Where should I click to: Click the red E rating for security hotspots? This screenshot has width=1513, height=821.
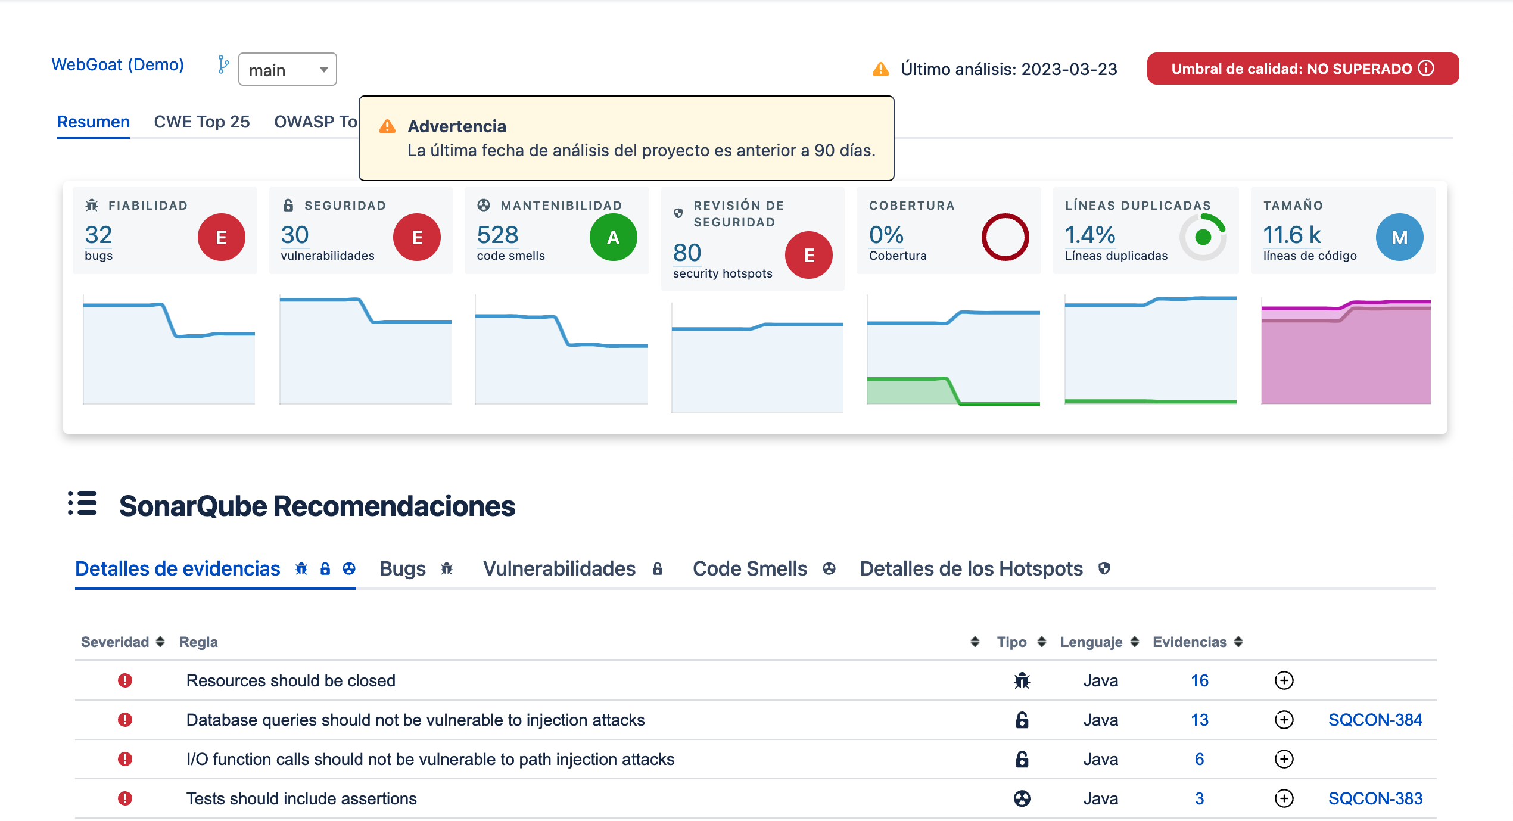pos(809,255)
